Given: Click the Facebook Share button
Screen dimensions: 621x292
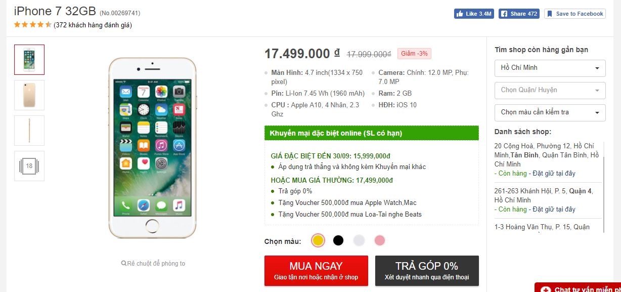Looking at the screenshot, I should click(519, 14).
